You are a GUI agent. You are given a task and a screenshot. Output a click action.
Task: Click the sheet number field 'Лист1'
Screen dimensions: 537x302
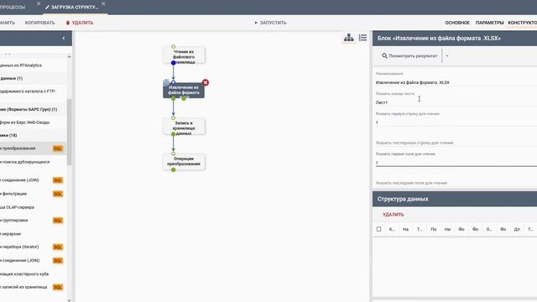(x=456, y=102)
